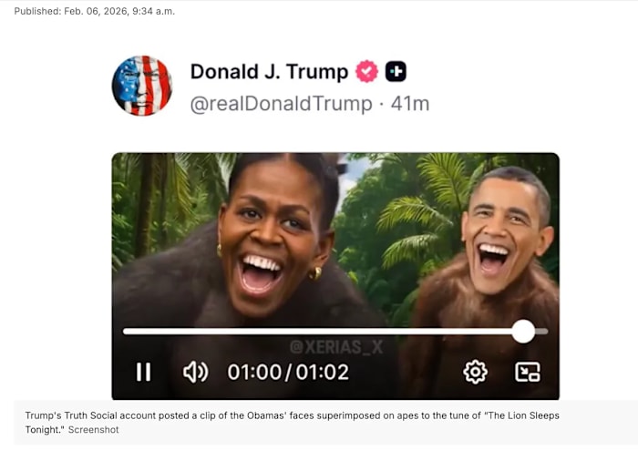Click the Published Feb. 06, 2026 line
This screenshot has height=461, width=638.
click(x=95, y=12)
